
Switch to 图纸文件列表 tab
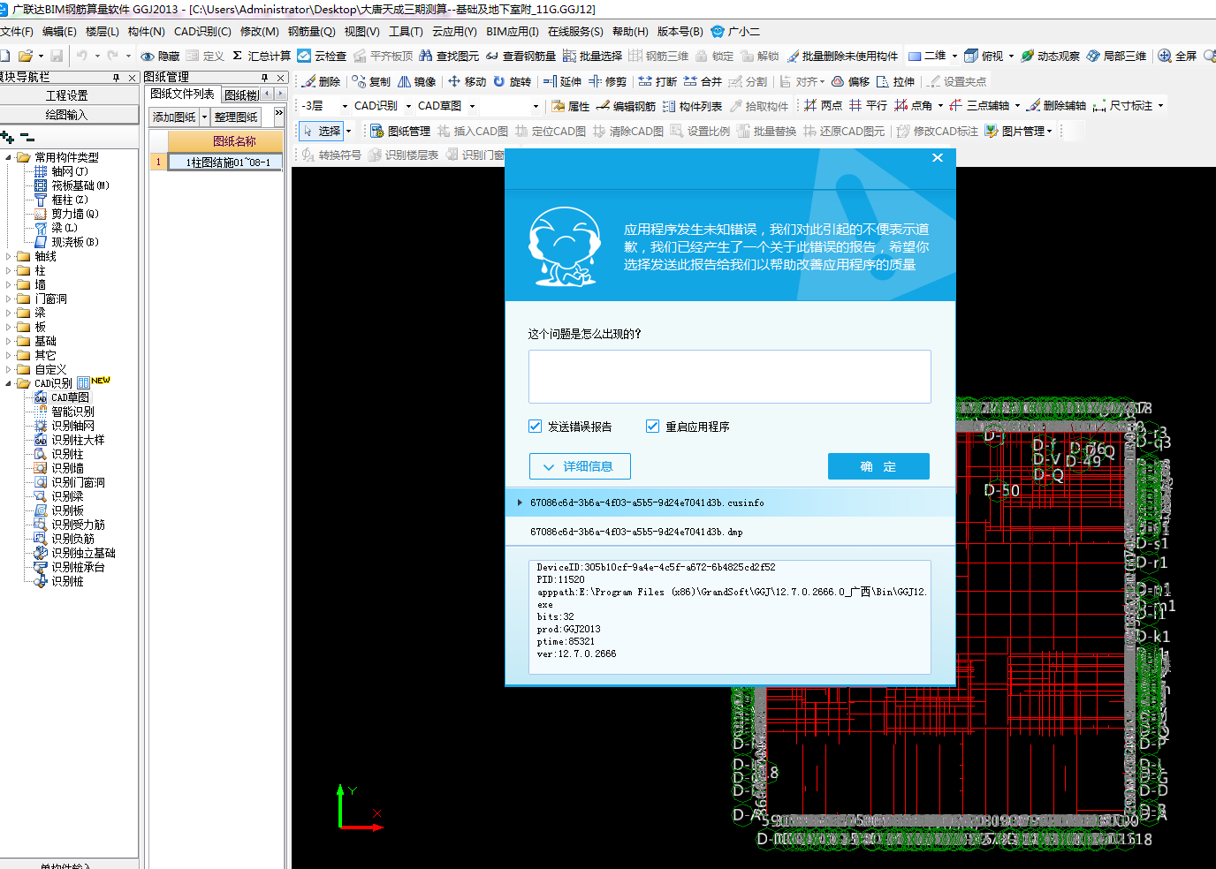182,94
